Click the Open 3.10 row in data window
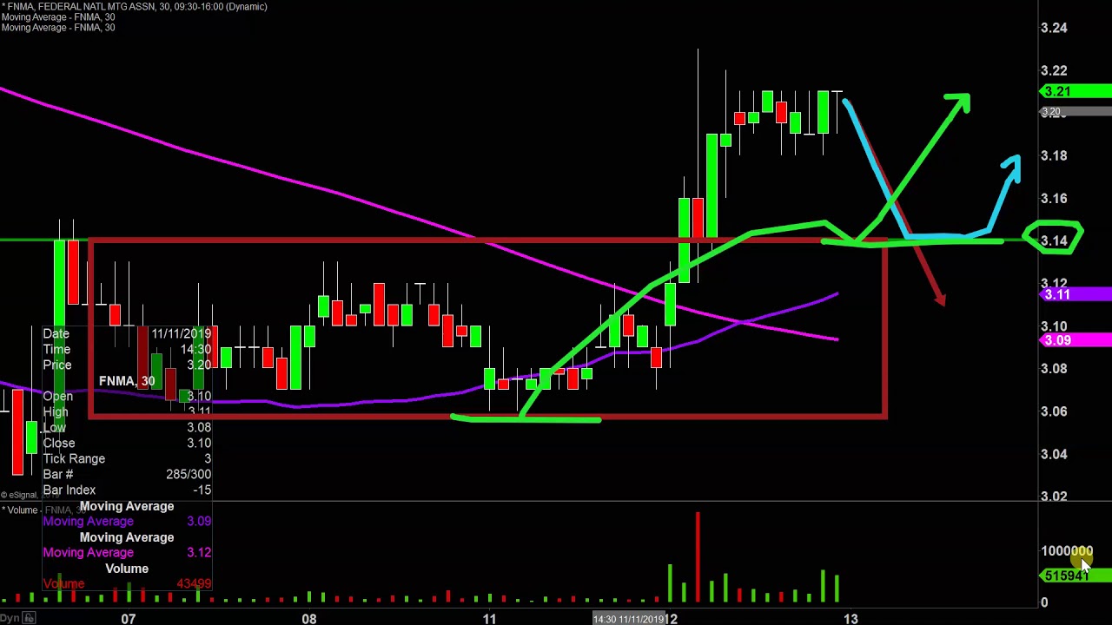This screenshot has width=1112, height=625. 127,397
